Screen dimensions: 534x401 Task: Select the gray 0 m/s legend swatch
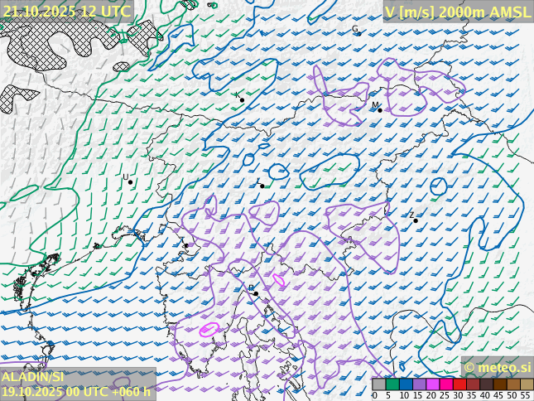click(x=378, y=384)
